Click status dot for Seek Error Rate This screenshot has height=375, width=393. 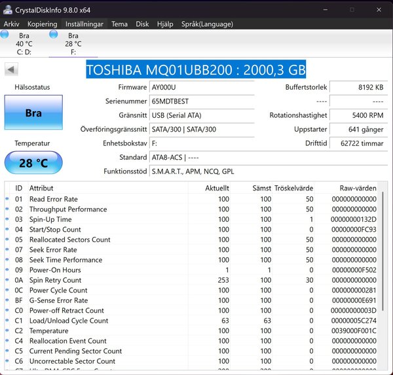[7, 249]
